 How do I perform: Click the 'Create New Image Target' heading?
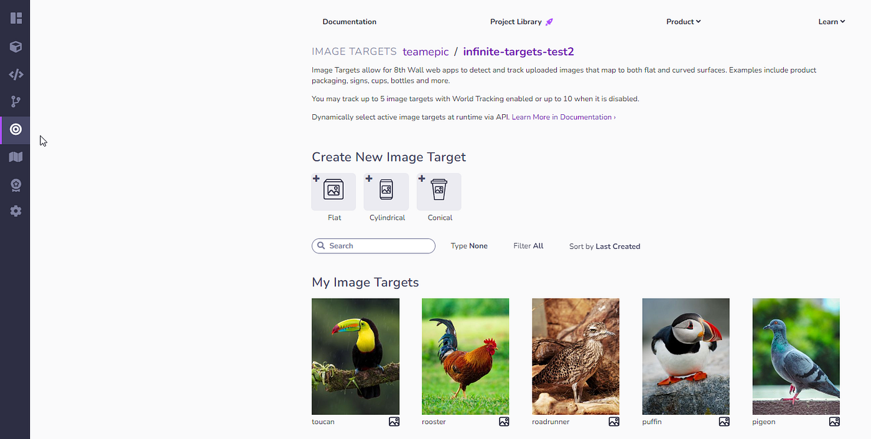click(x=389, y=157)
